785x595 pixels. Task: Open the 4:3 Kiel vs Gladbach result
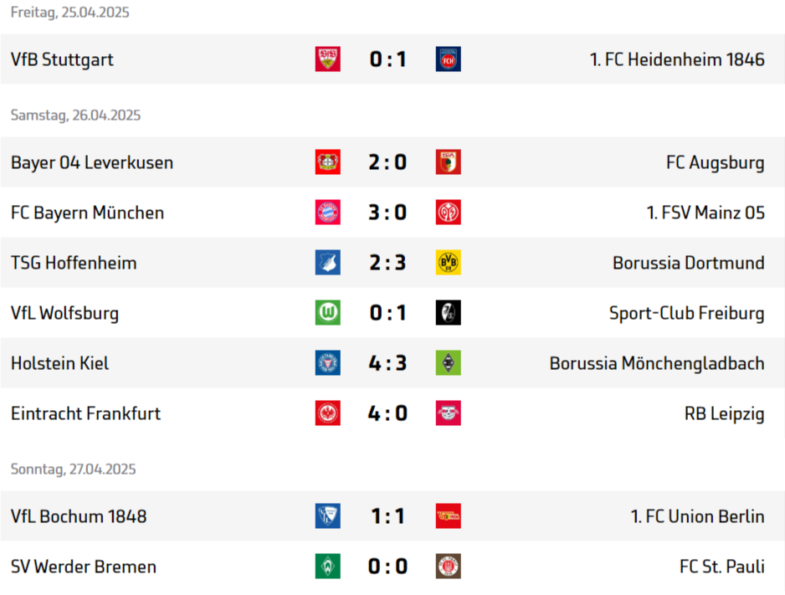point(387,363)
